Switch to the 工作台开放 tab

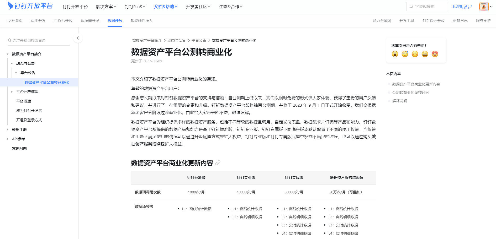[63, 21]
